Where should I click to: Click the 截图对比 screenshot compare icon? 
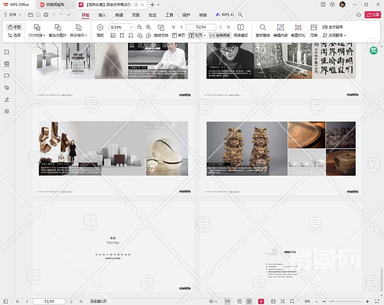[x=297, y=27]
